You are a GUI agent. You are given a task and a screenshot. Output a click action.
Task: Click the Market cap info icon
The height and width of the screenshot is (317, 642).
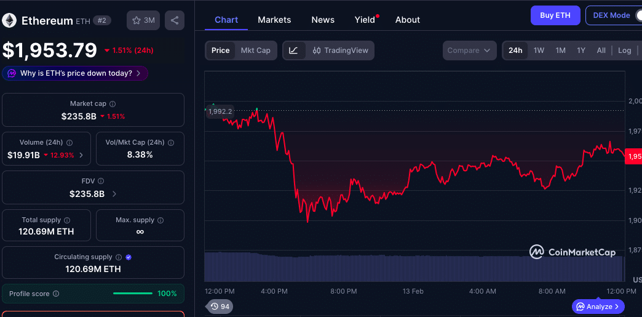(x=113, y=104)
